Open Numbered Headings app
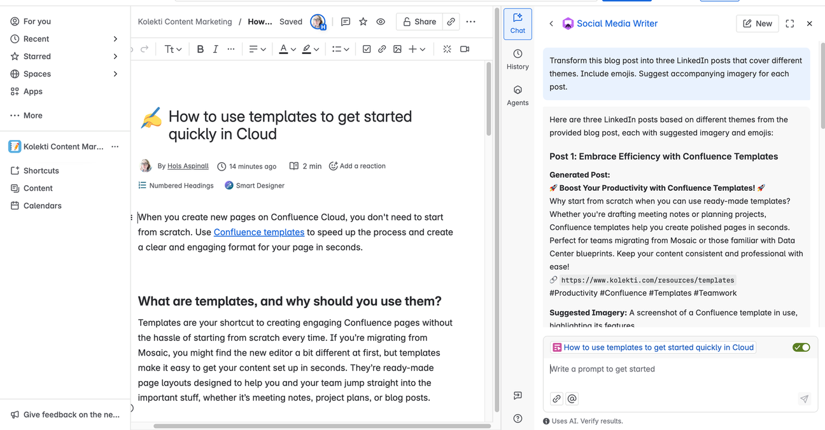 [x=176, y=186]
